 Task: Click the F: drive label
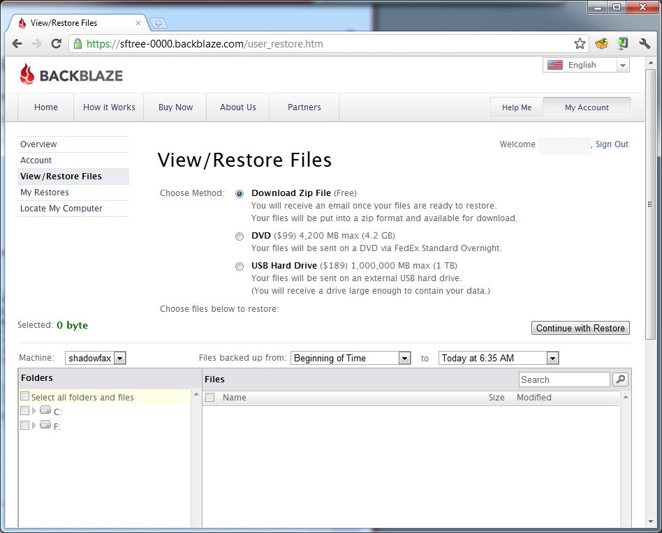pos(57,427)
